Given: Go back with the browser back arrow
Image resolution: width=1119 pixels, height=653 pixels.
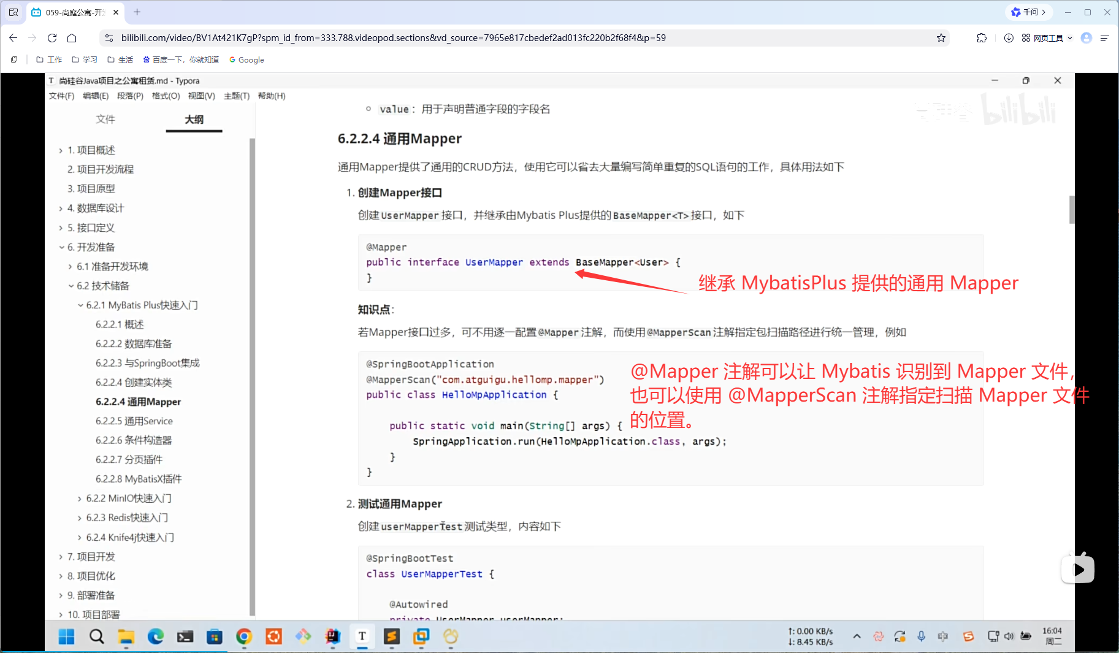Looking at the screenshot, I should click(x=13, y=38).
